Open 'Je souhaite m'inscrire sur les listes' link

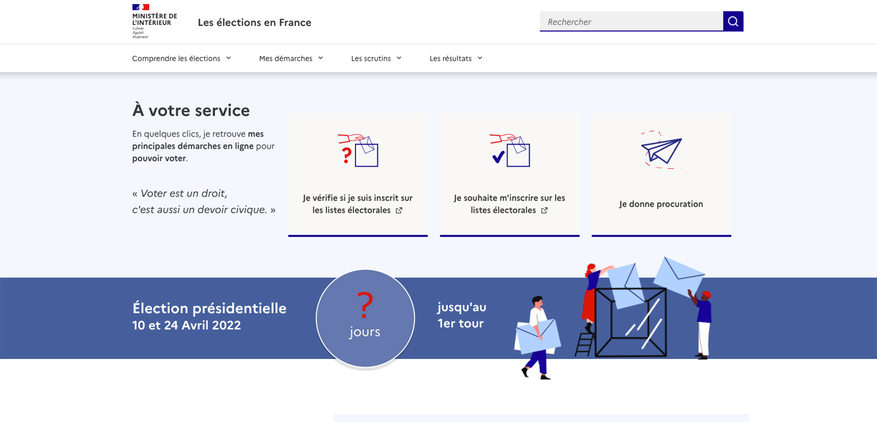(x=509, y=204)
